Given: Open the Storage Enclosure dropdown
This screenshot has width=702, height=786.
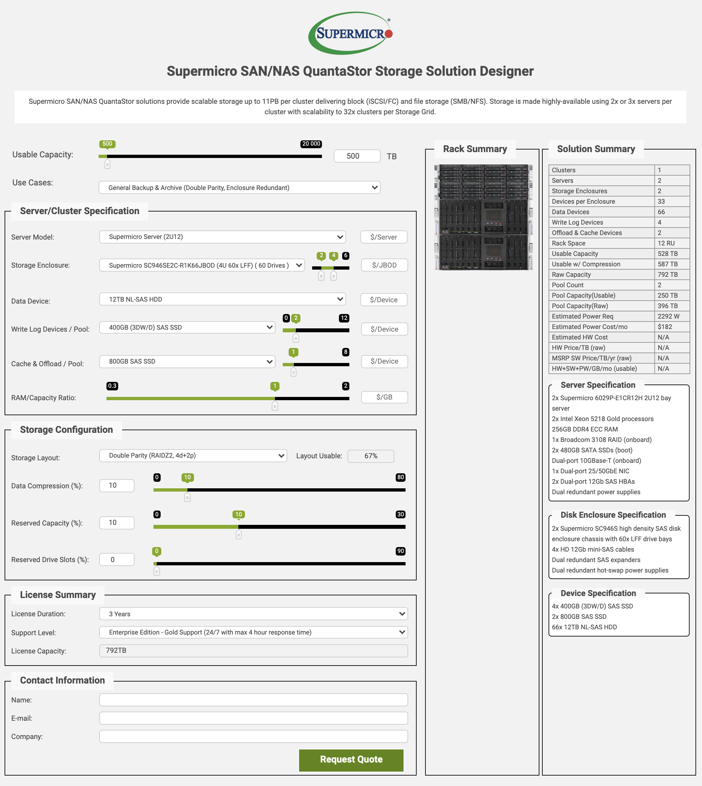Looking at the screenshot, I should tap(202, 265).
